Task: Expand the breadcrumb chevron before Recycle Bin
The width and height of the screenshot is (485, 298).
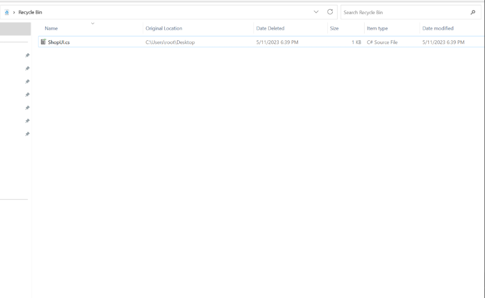Action: click(14, 12)
